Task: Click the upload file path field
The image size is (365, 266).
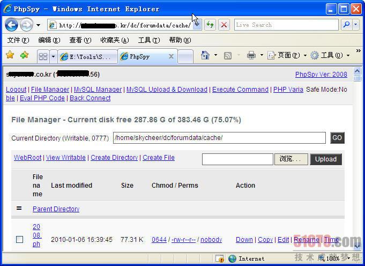Action: tap(237, 159)
